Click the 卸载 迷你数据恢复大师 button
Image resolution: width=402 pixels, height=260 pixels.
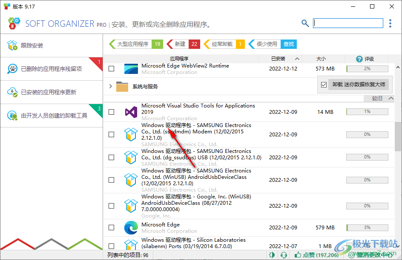pyautogui.click(x=359, y=85)
